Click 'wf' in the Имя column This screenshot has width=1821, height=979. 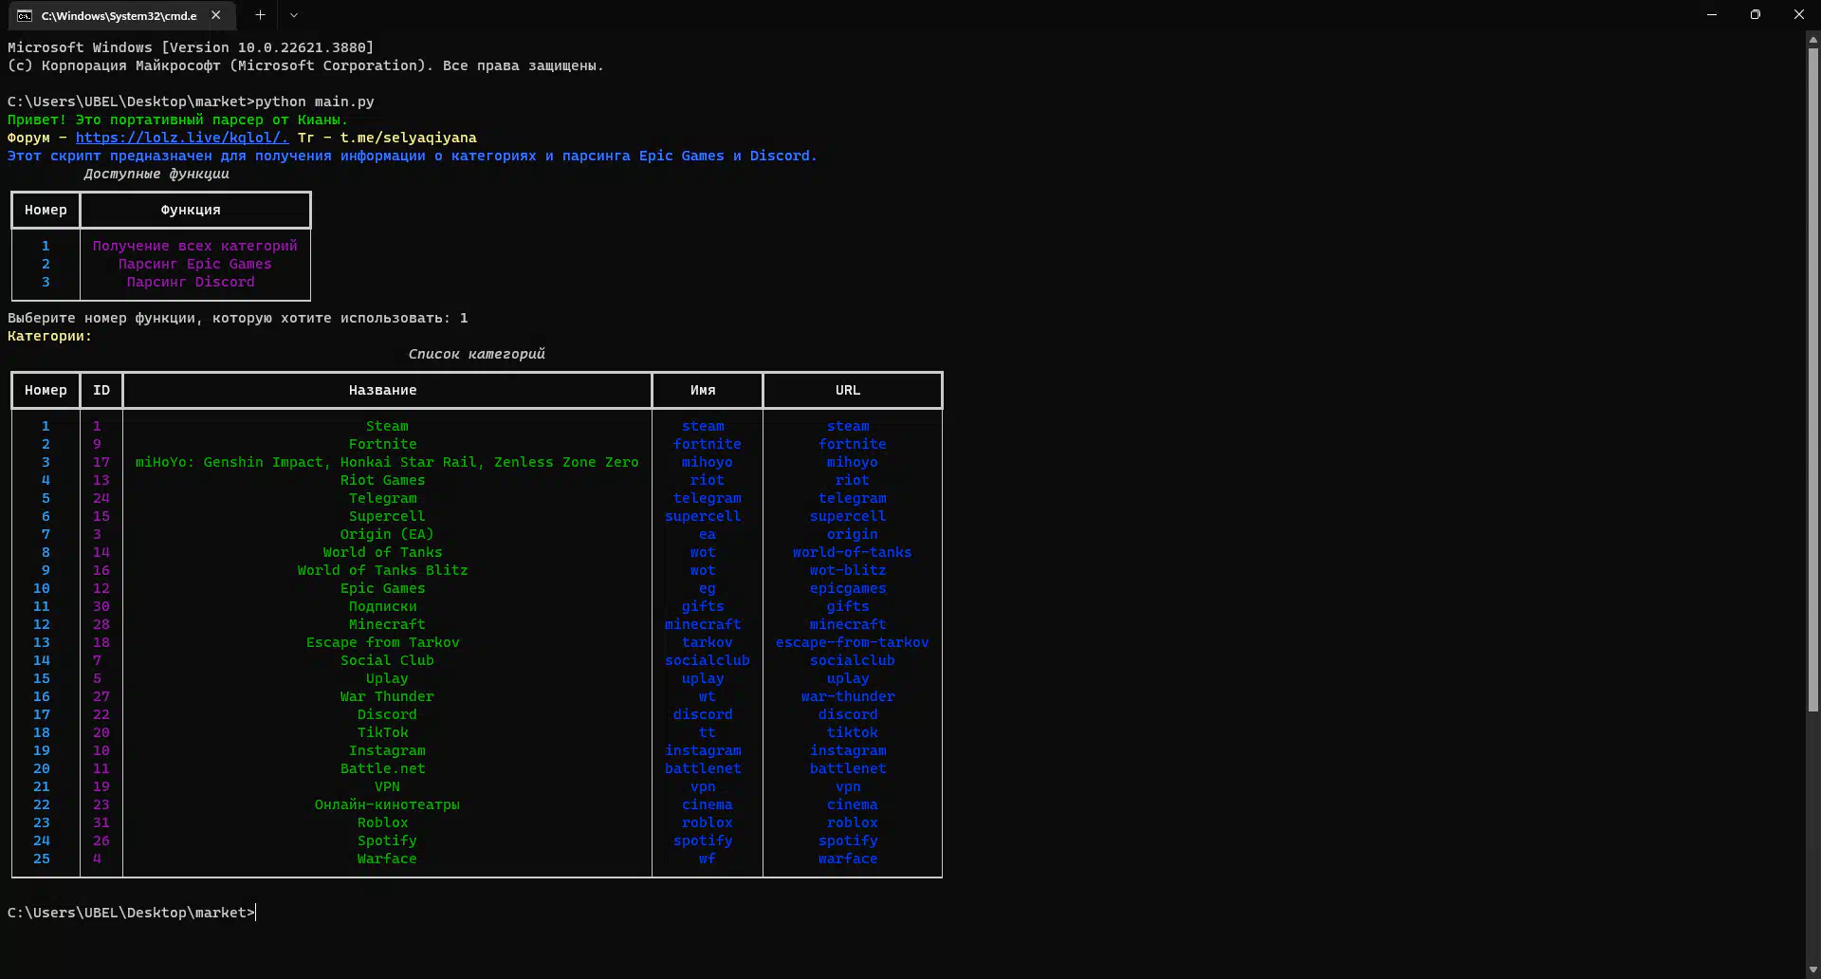708,859
